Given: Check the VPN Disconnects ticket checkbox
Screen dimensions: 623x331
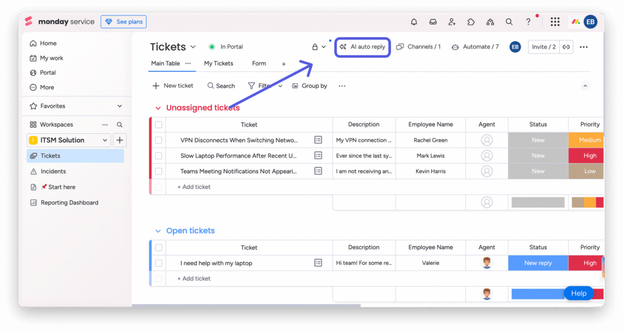Looking at the screenshot, I should (x=159, y=141).
